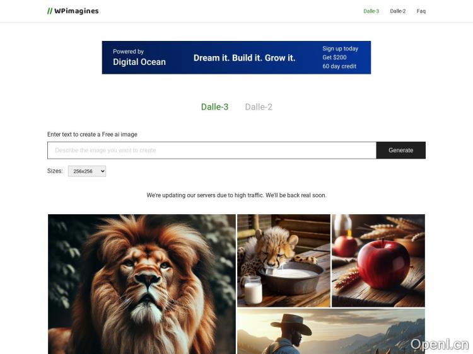Viewport: 473px width, 354px height.
Task: Click the WPimagines logo
Action: (x=73, y=11)
